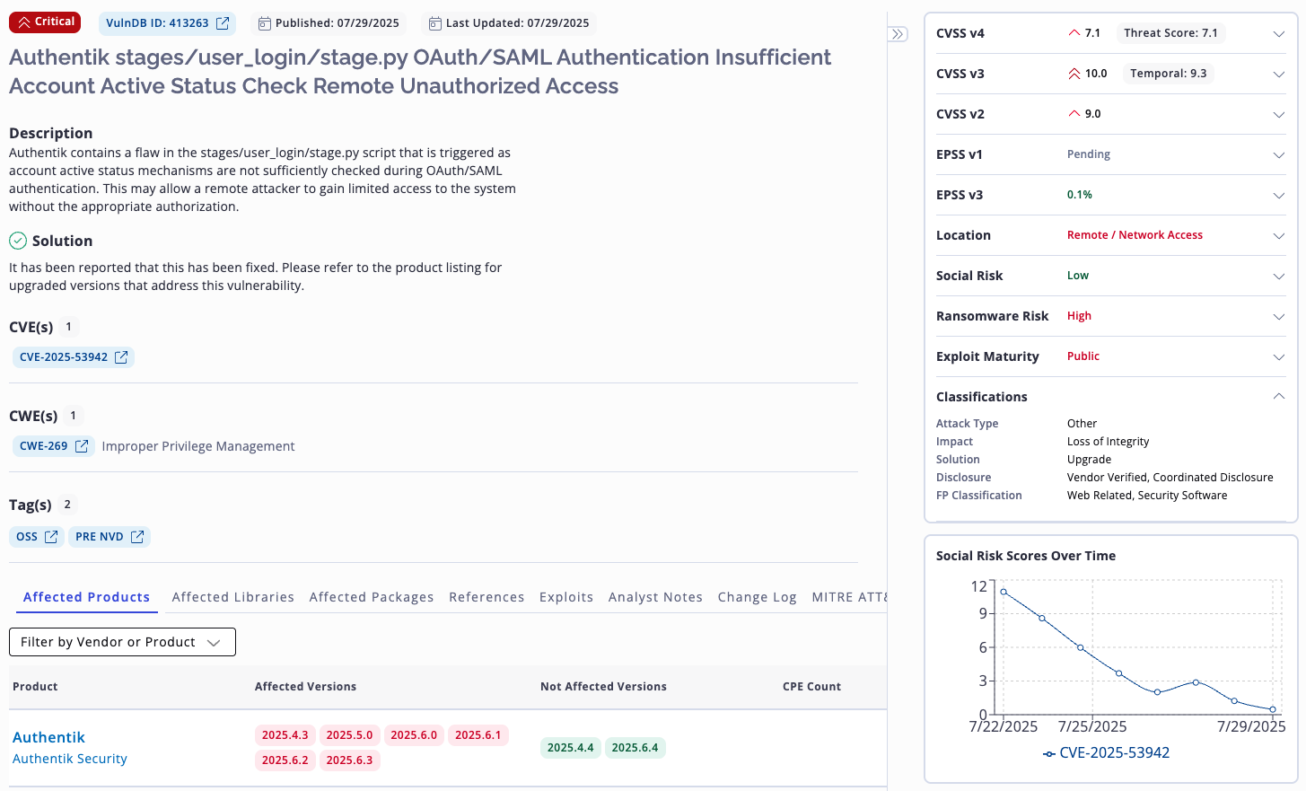This screenshot has height=791, width=1306.
Task: Expand the CVSS v4 row
Action: pos(1279,34)
